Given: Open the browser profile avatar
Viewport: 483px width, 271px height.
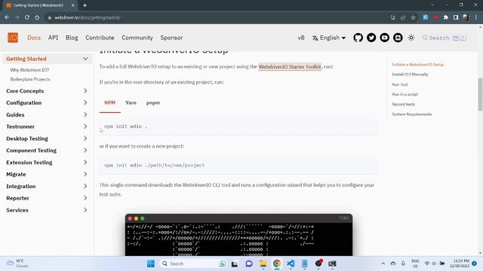Looking at the screenshot, I should point(466,17).
